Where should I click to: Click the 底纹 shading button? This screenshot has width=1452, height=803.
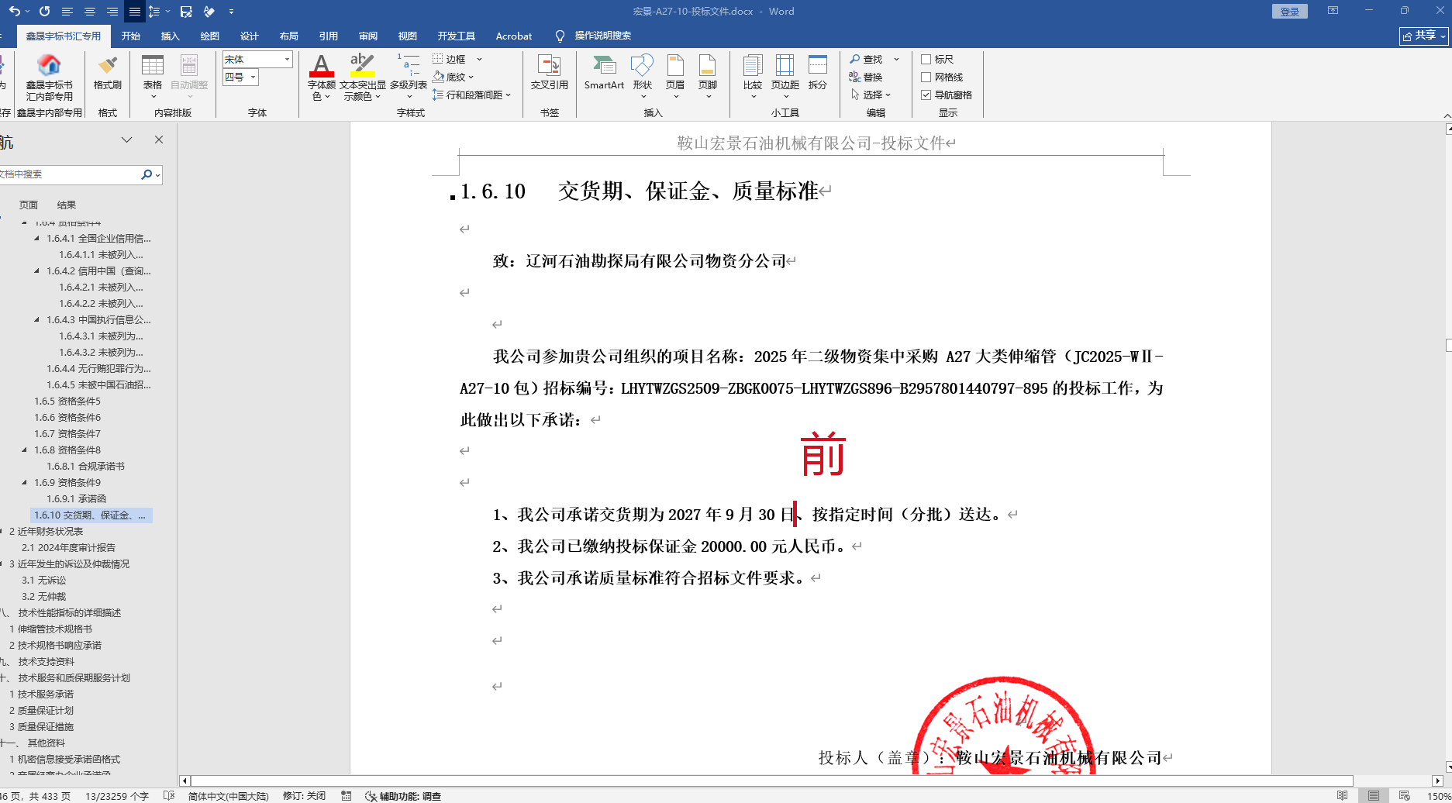(x=449, y=77)
